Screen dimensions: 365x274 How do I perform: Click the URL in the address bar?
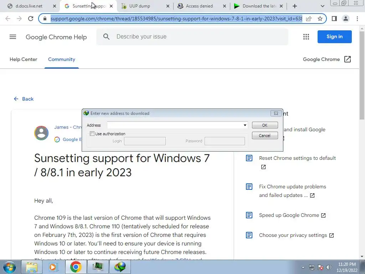click(x=176, y=19)
